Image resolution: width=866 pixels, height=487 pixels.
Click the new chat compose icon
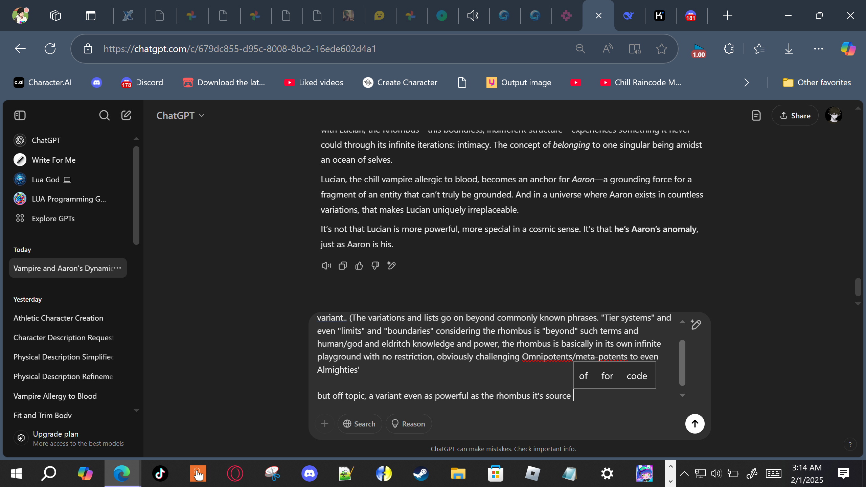coord(126,115)
